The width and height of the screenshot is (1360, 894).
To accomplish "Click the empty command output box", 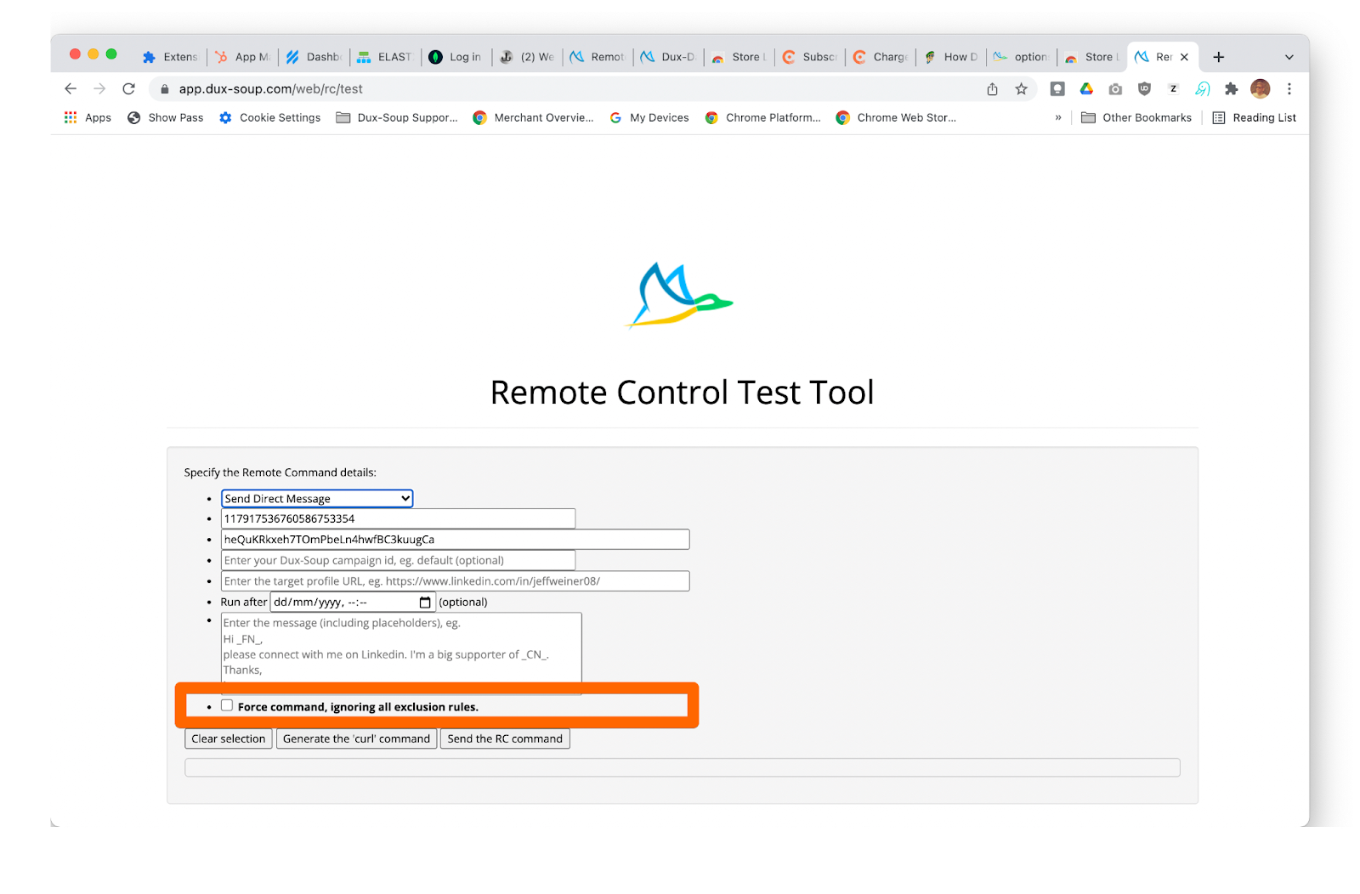I will pyautogui.click(x=683, y=767).
